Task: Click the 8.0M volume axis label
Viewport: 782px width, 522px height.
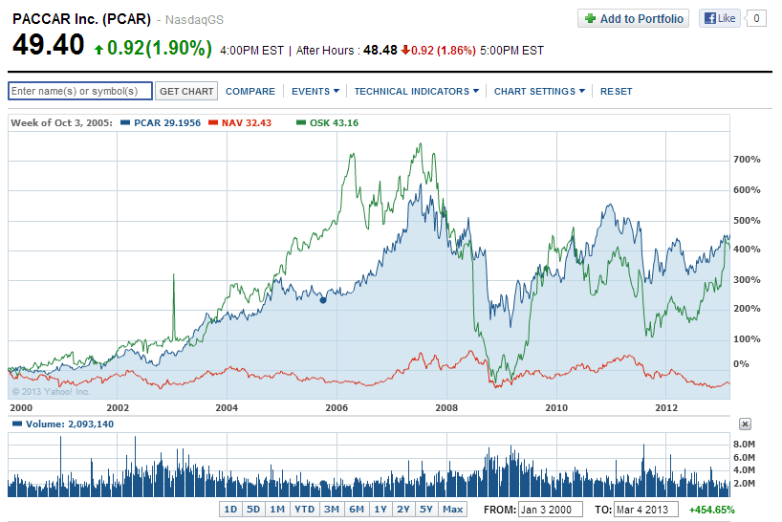Action: click(744, 444)
